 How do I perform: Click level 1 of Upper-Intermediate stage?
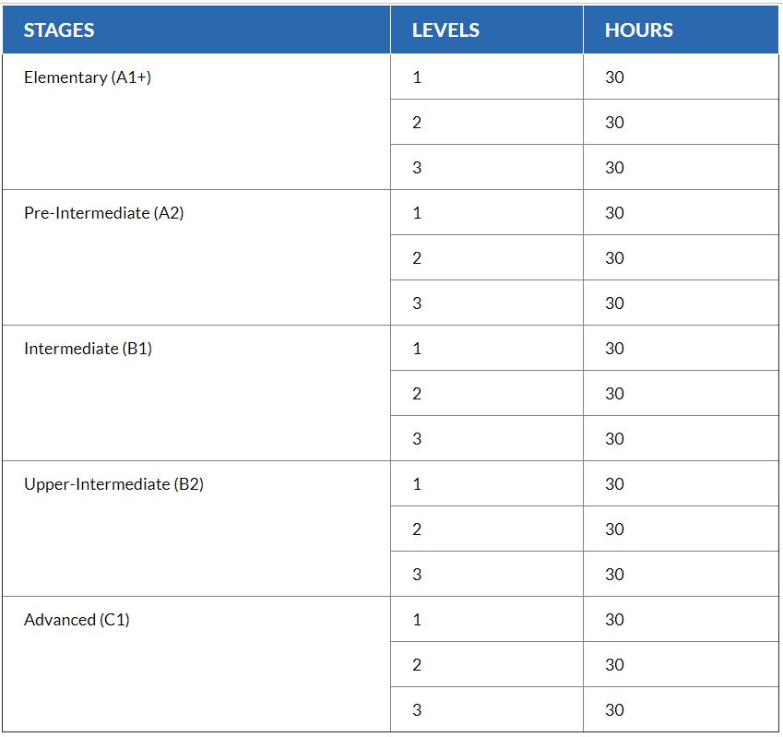tap(487, 484)
